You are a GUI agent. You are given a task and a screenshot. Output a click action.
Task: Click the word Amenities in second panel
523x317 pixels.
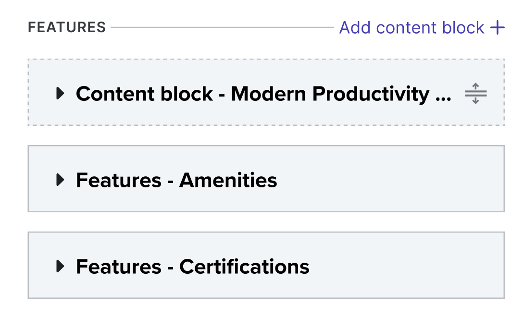coord(228,180)
